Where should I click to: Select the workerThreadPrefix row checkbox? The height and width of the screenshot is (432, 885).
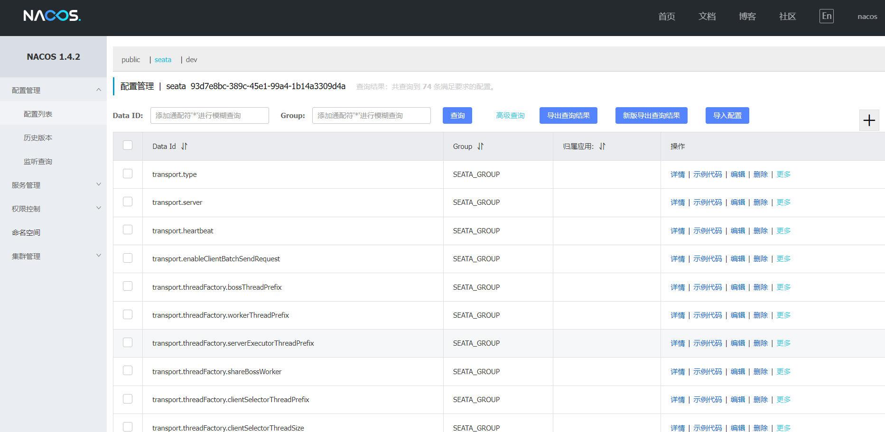(x=128, y=314)
